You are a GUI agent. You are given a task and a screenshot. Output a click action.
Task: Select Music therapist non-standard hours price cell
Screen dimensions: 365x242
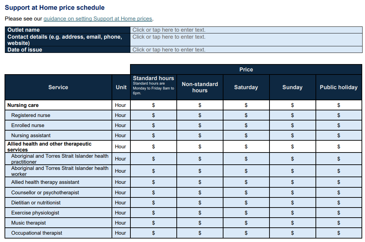click(x=200, y=223)
